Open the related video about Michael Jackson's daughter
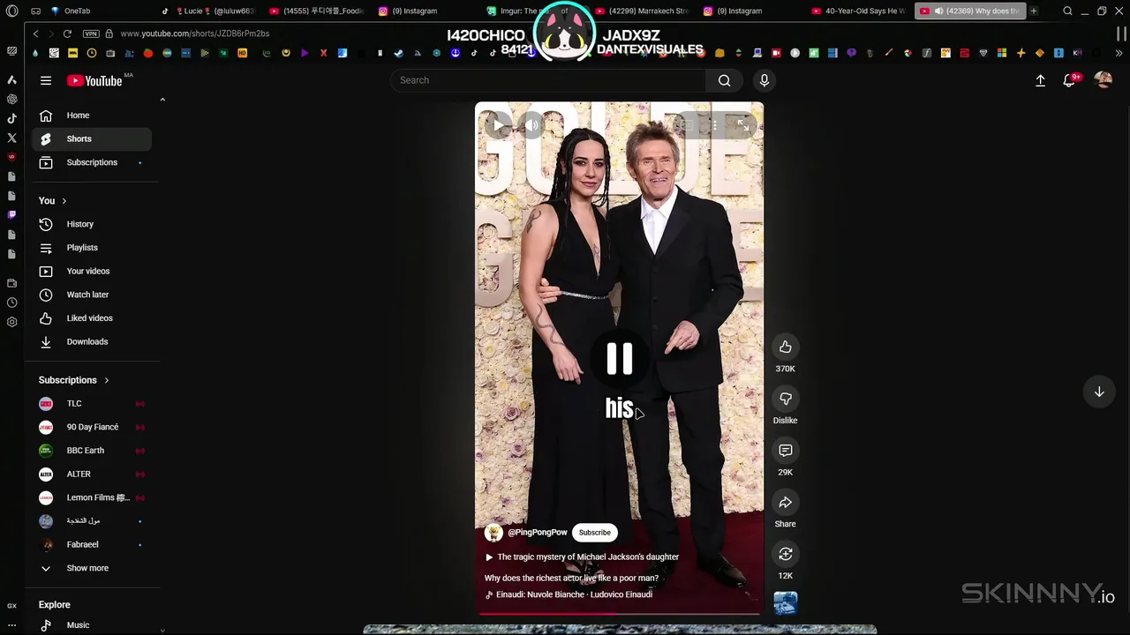The image size is (1130, 635). point(582,557)
